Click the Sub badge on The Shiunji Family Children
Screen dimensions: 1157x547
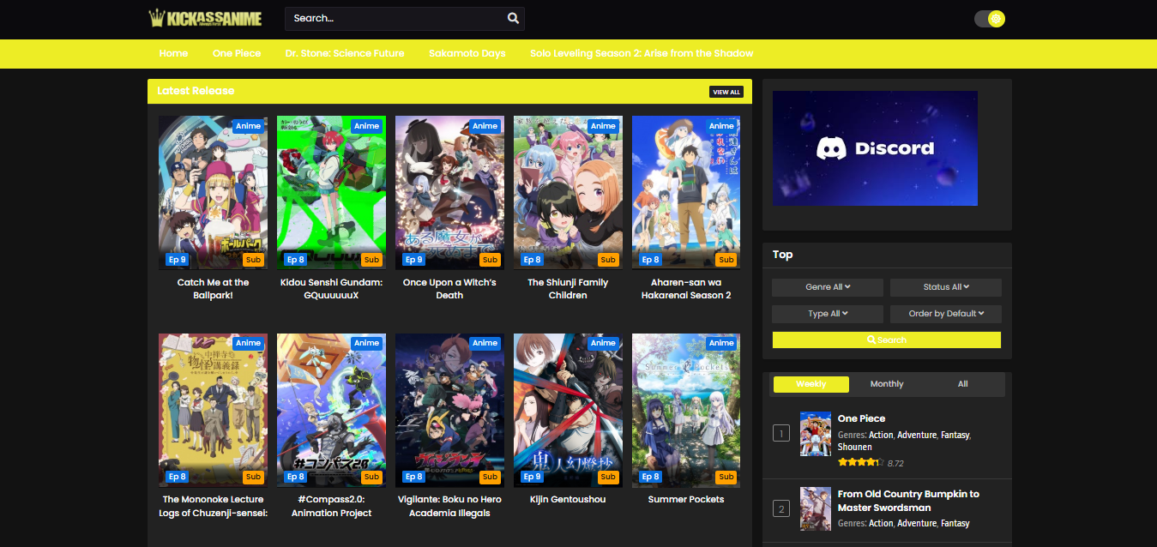608,259
